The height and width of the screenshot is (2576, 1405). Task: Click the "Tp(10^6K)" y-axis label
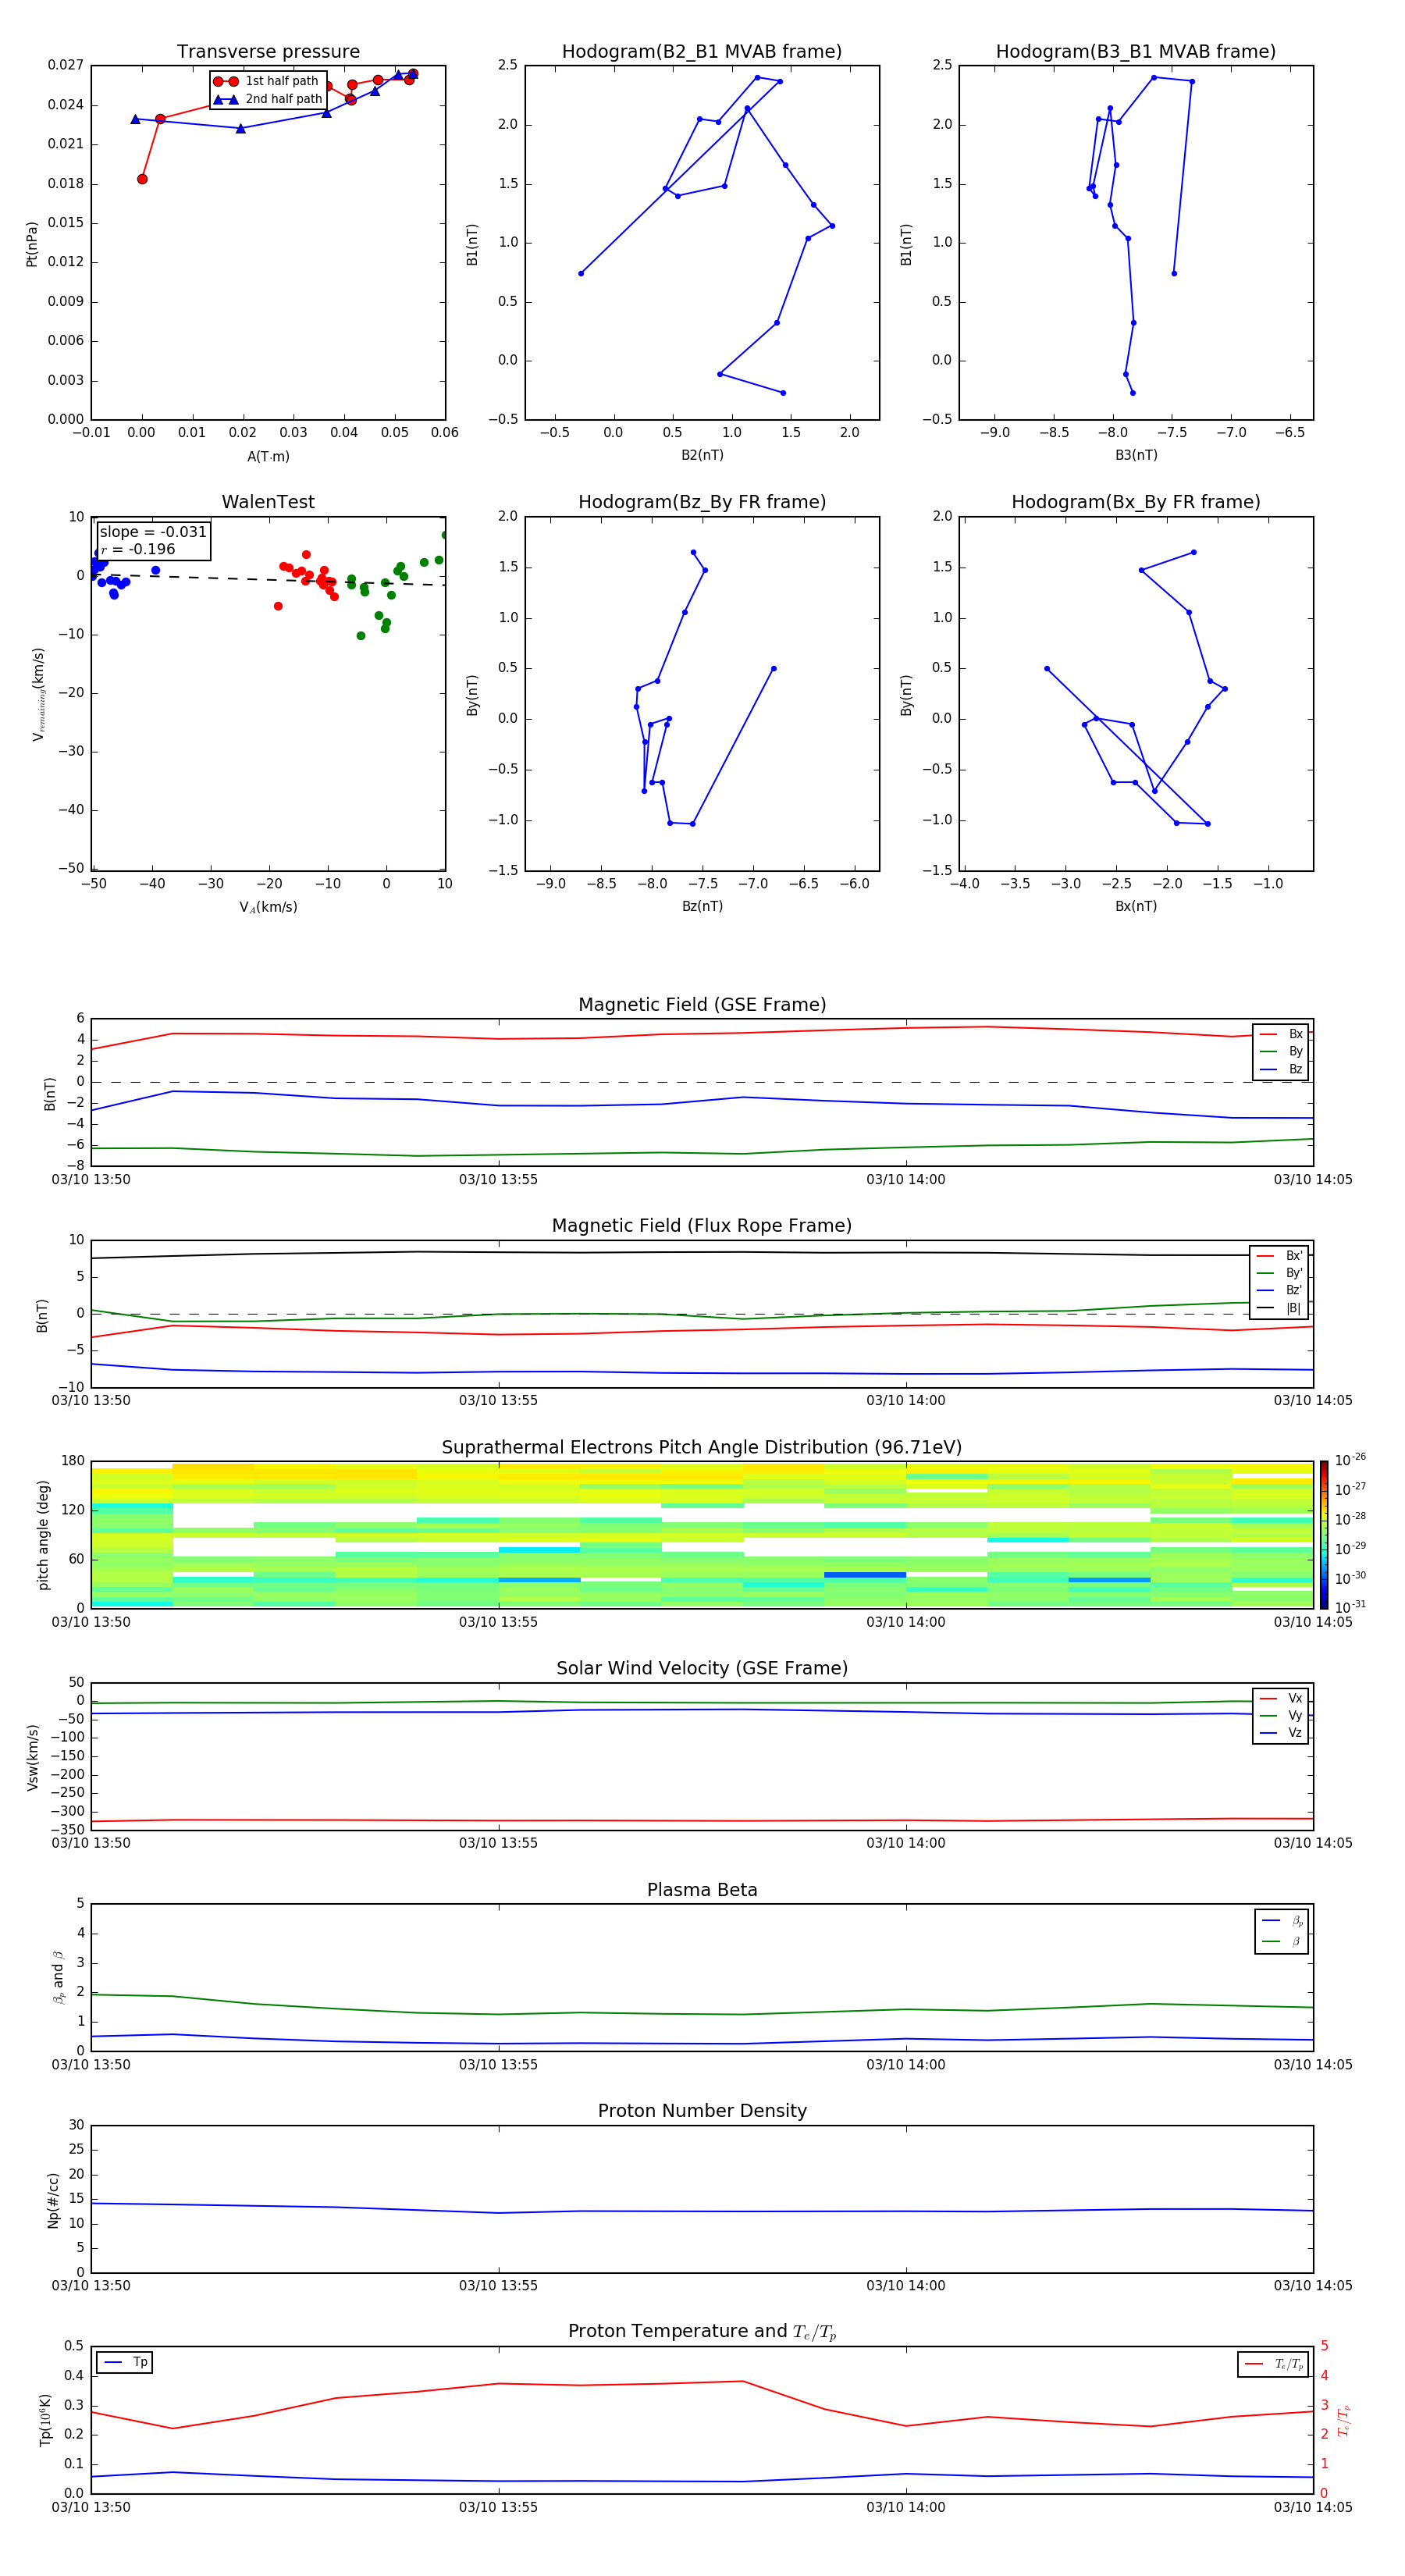(45, 2420)
